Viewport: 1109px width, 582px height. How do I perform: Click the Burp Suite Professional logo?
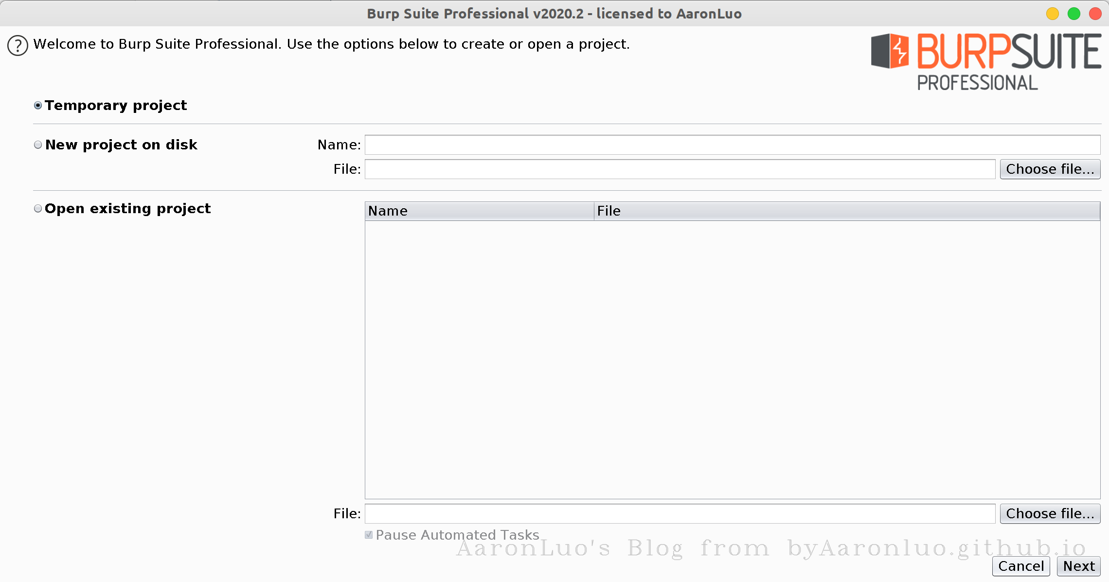click(985, 61)
